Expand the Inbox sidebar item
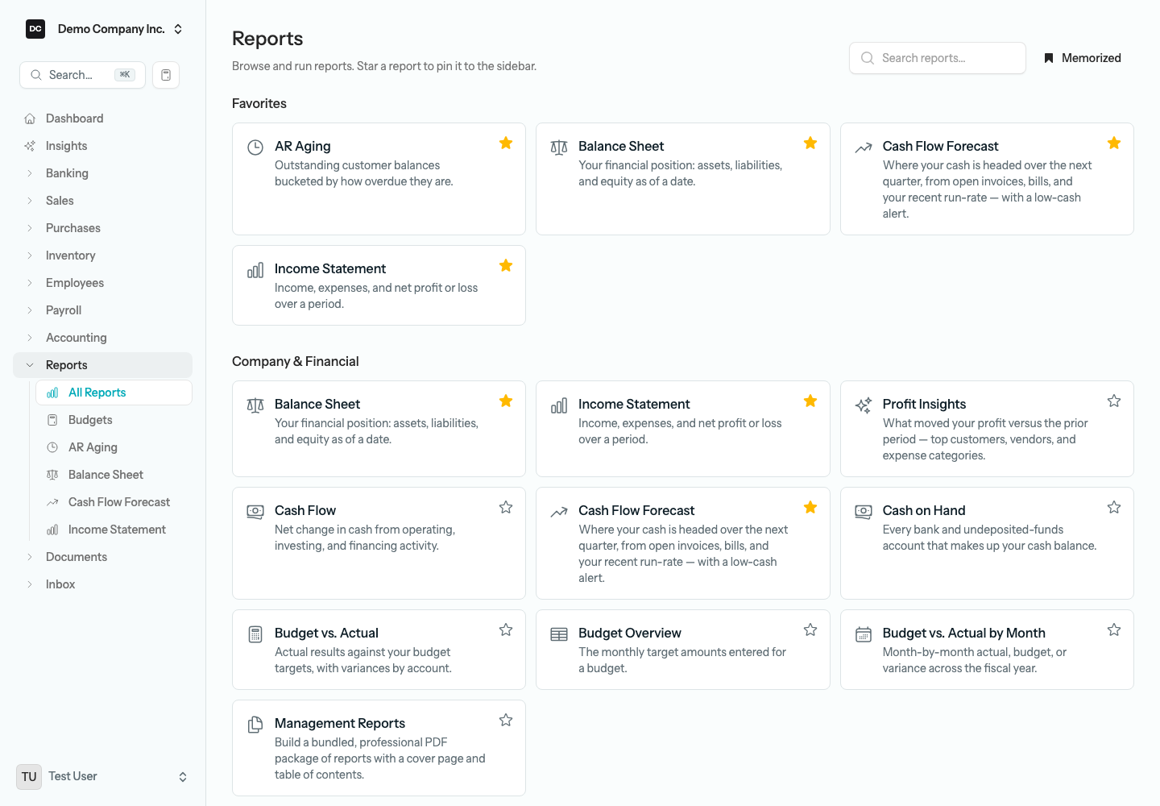1160x806 pixels. click(x=102, y=584)
